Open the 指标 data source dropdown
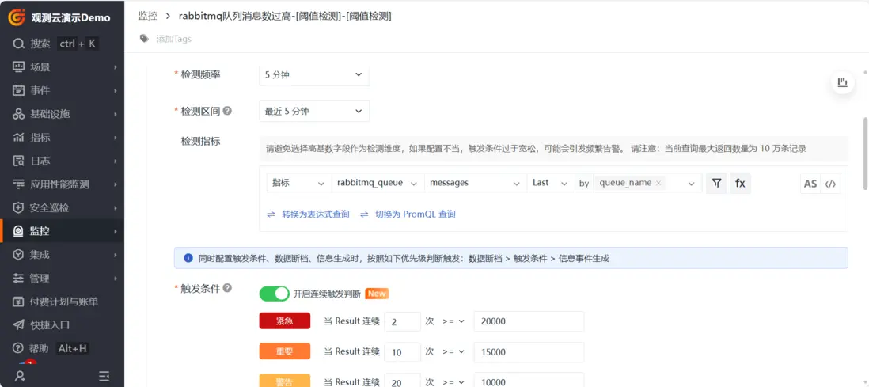Image resolution: width=869 pixels, height=387 pixels. tap(298, 183)
